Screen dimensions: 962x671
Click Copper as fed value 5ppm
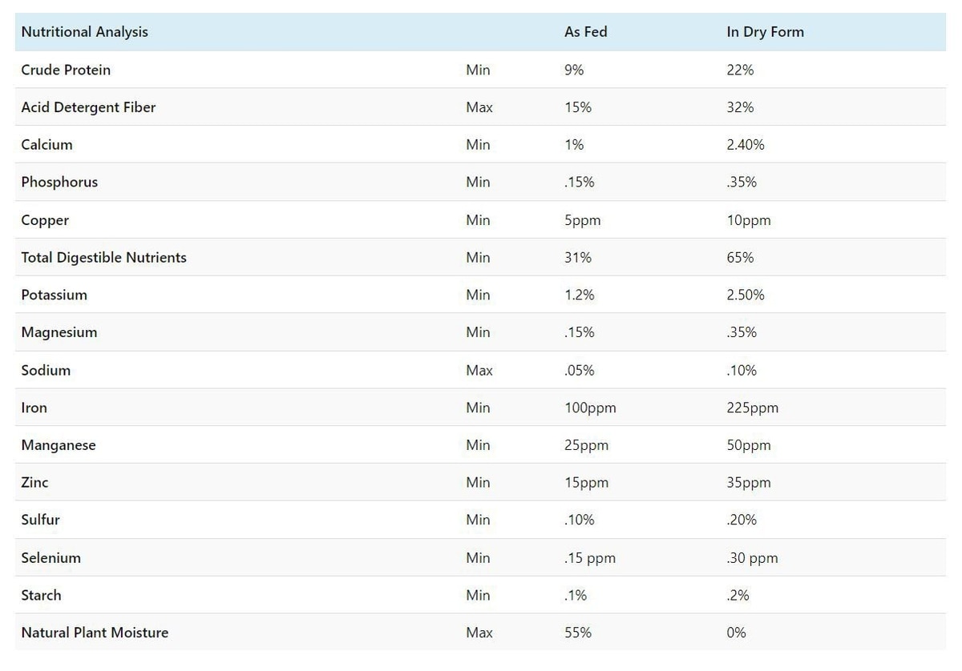tap(582, 220)
